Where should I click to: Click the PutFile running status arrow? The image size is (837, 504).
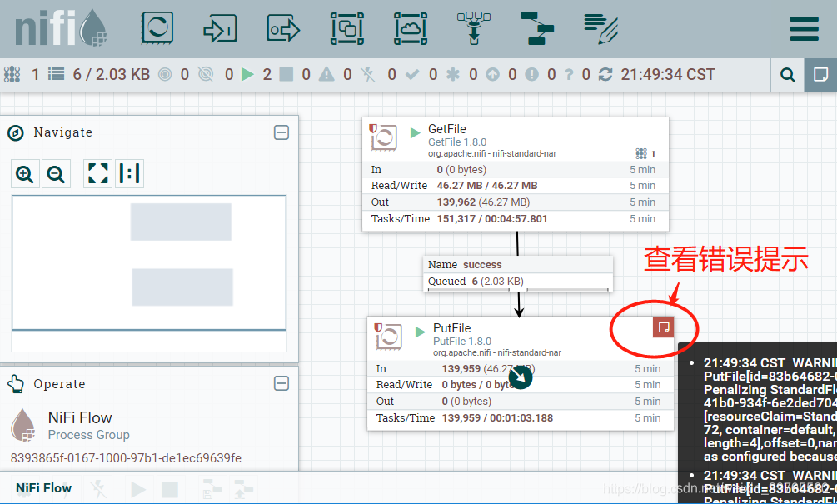coord(420,332)
